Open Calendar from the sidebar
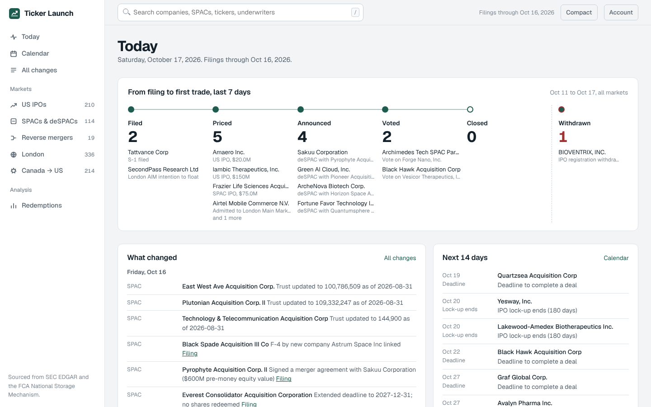The height and width of the screenshot is (407, 651). [52, 53]
